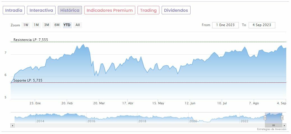Switch to the Interactiva tab
This screenshot has height=134, width=291.
pyautogui.click(x=41, y=10)
